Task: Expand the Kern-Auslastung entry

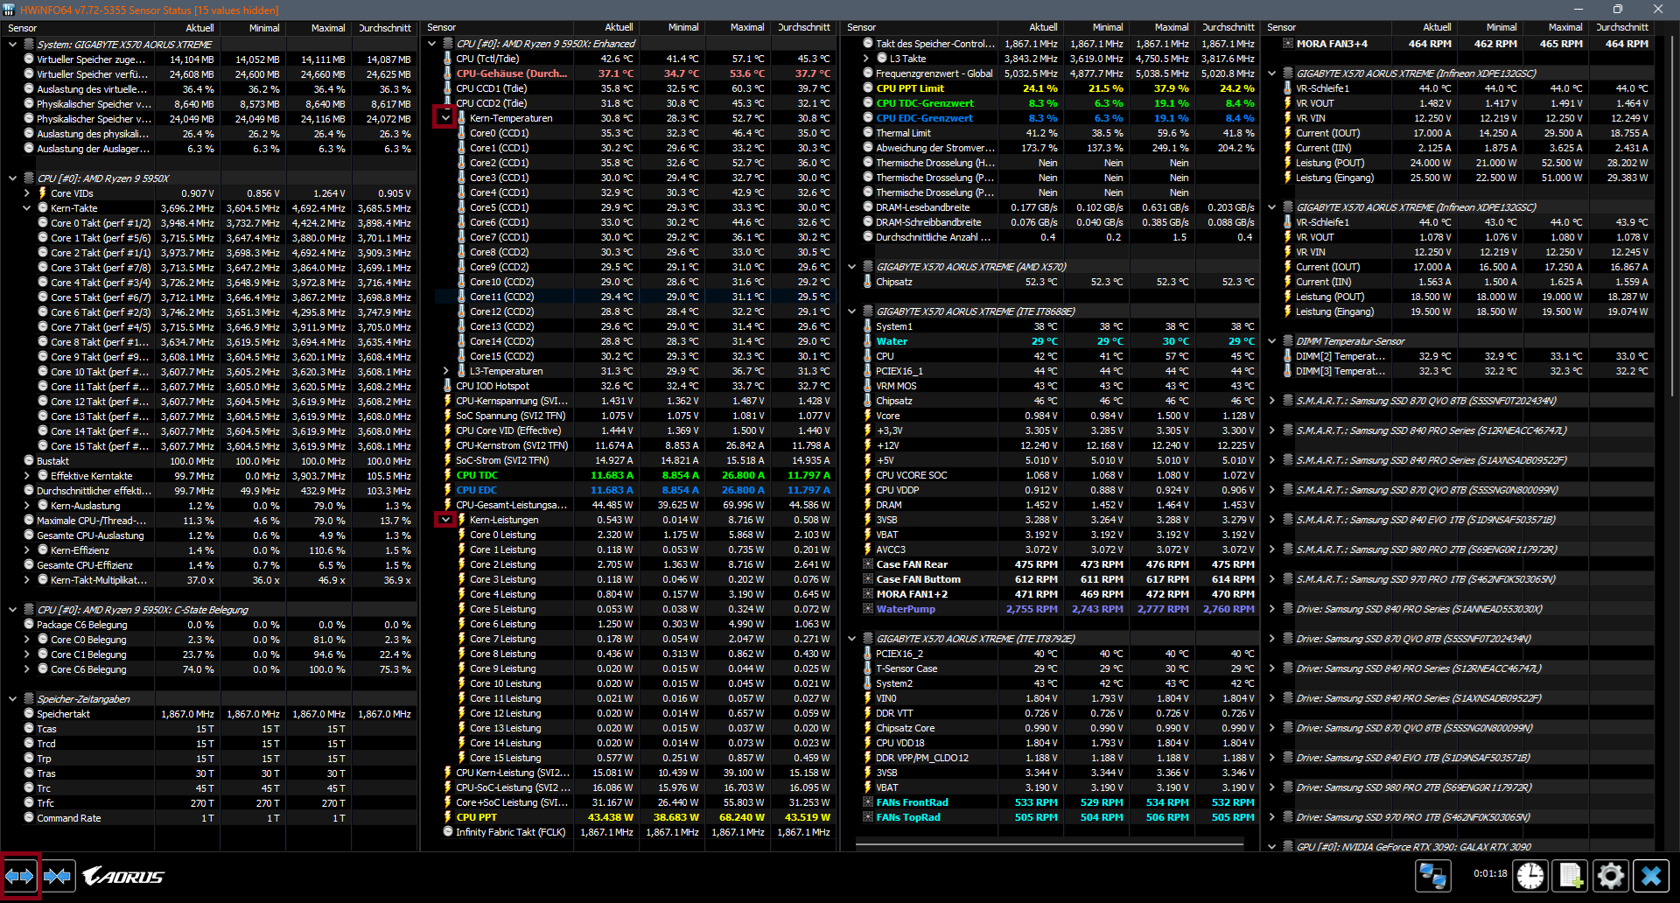Action: (x=27, y=506)
